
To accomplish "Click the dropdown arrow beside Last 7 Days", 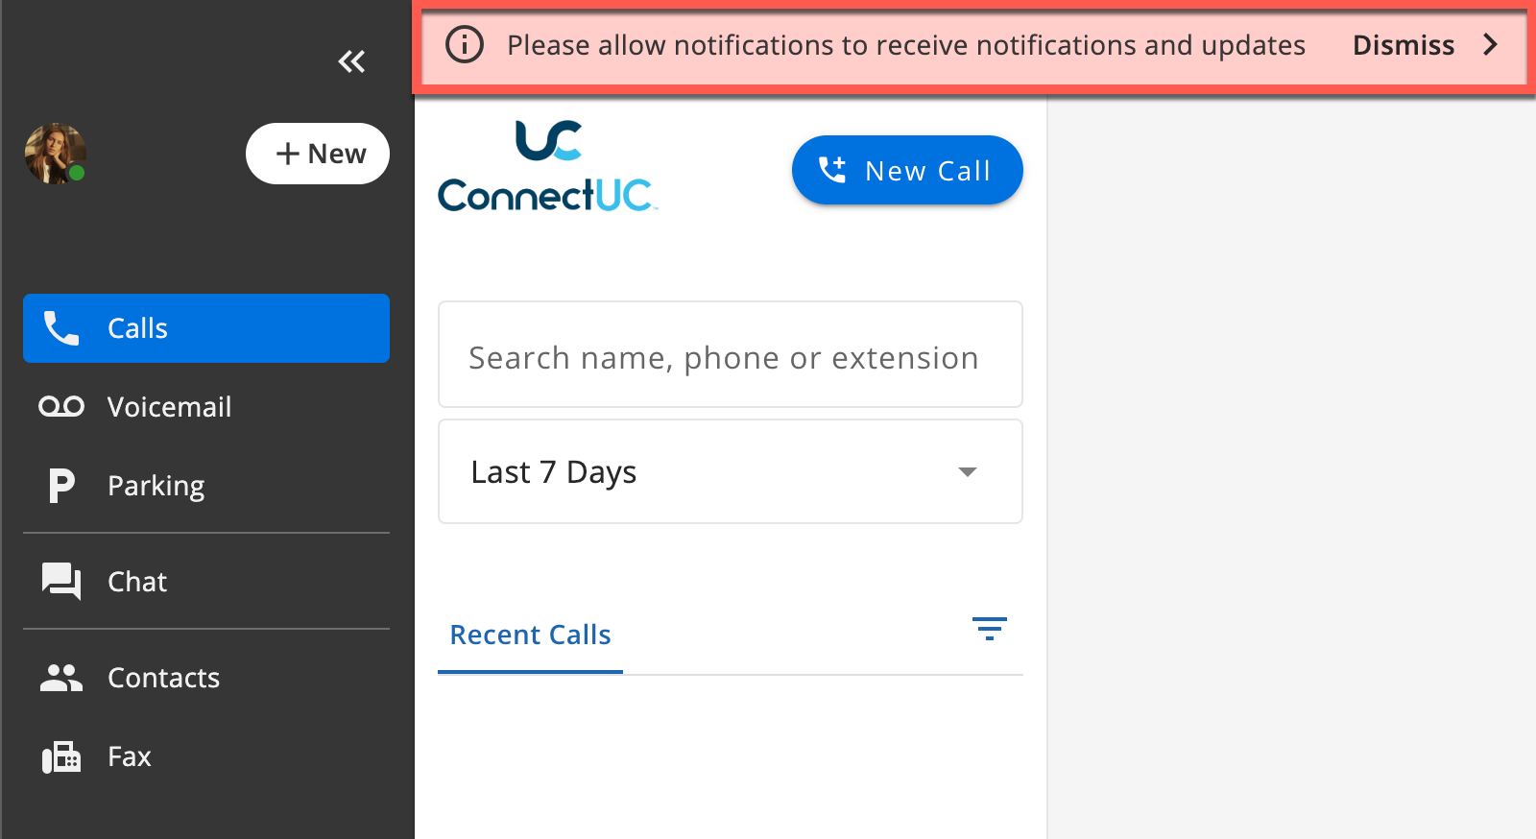I will coord(968,471).
